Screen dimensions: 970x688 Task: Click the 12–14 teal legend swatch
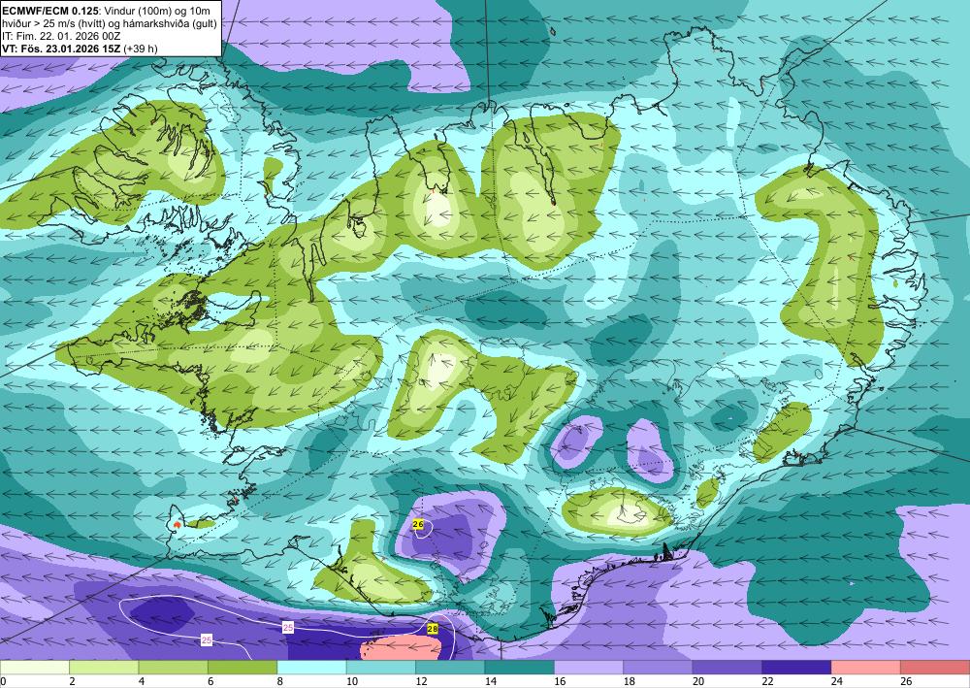[450, 668]
